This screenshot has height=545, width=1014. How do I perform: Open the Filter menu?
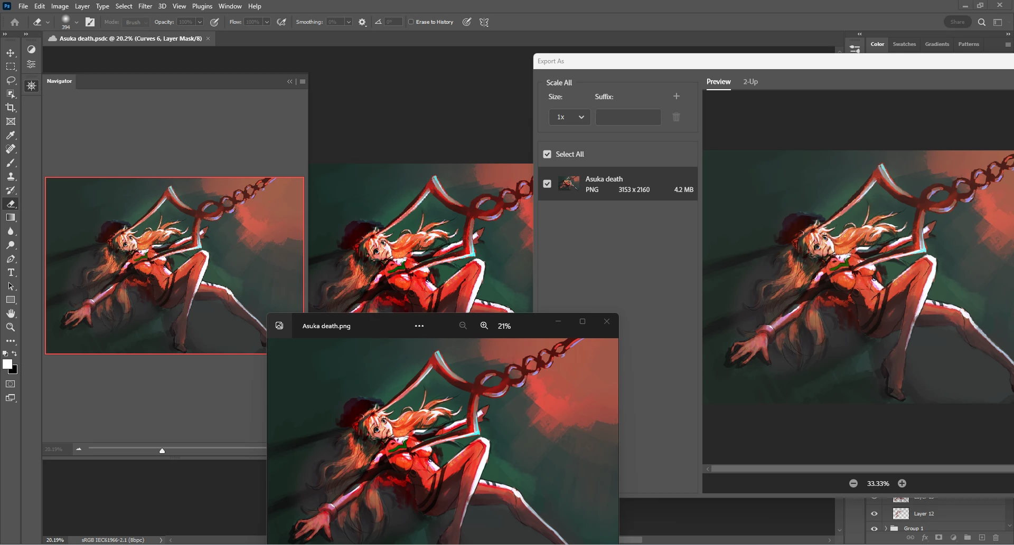tap(145, 6)
